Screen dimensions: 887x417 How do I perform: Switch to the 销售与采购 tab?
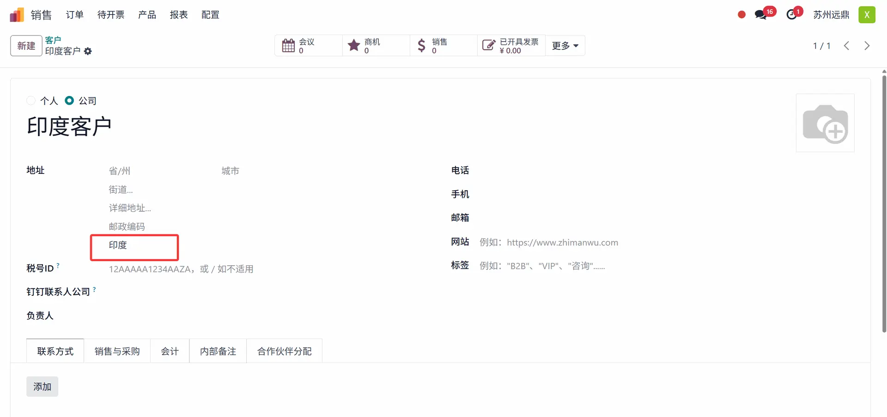click(x=117, y=351)
